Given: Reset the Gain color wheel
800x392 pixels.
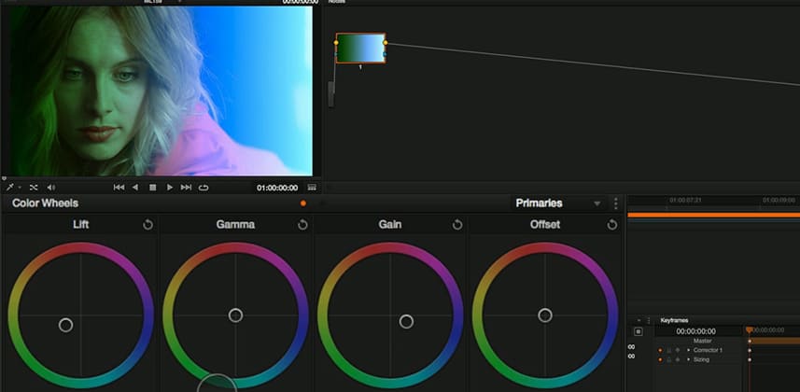Looking at the screenshot, I should point(457,225).
